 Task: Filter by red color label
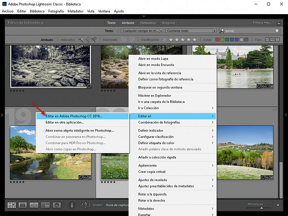[217, 40]
